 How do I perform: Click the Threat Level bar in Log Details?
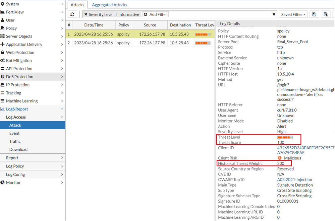285,137
